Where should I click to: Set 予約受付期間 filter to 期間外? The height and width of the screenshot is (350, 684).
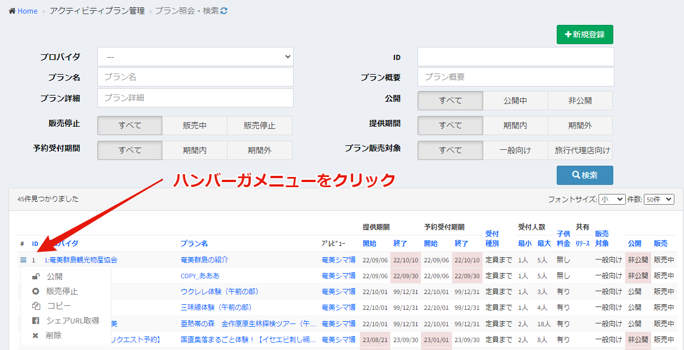click(260, 150)
